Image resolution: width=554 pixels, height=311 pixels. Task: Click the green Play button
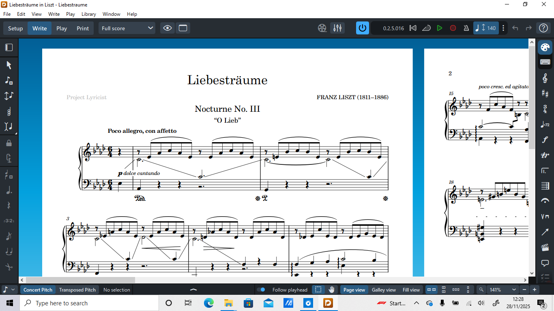(439, 28)
